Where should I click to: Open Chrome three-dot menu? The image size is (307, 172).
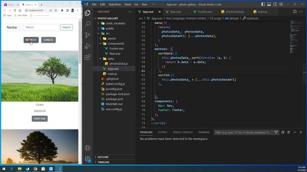coord(78,11)
